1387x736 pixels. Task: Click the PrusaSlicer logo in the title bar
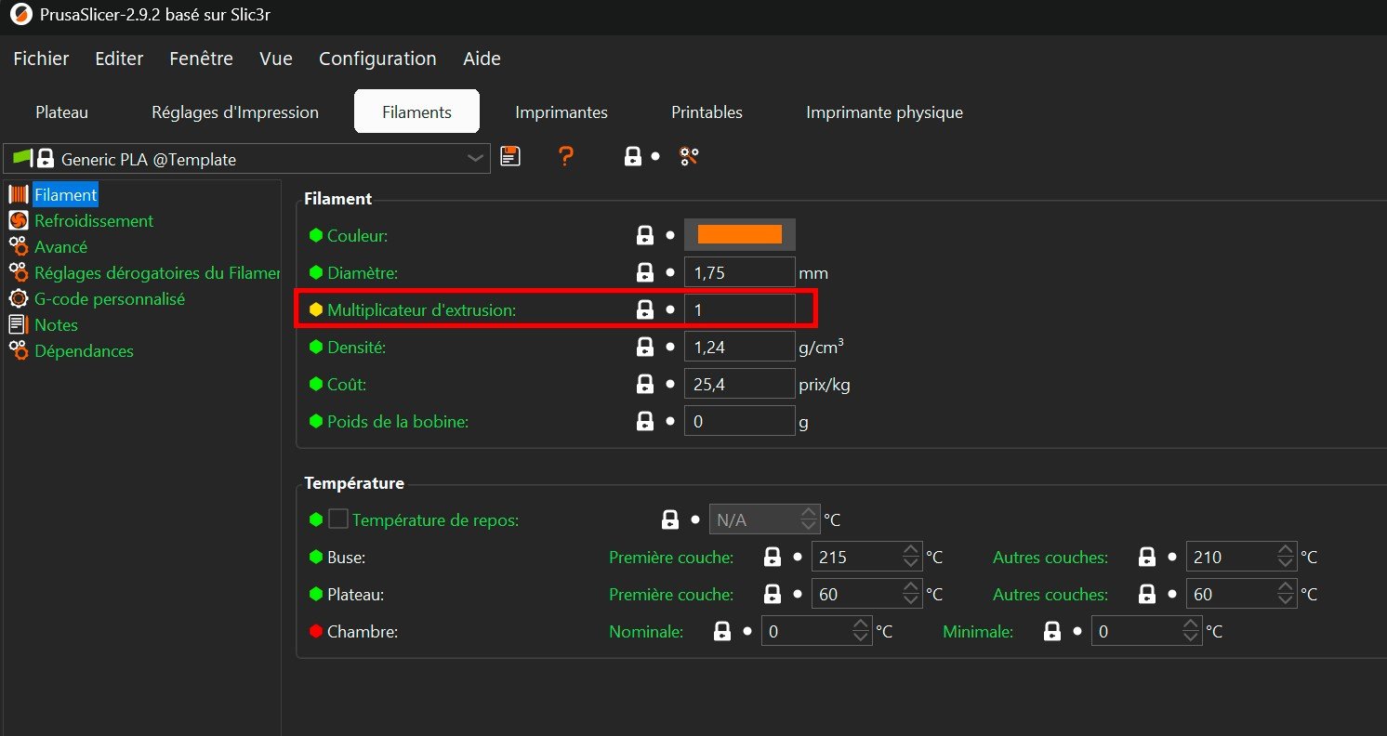(x=20, y=16)
